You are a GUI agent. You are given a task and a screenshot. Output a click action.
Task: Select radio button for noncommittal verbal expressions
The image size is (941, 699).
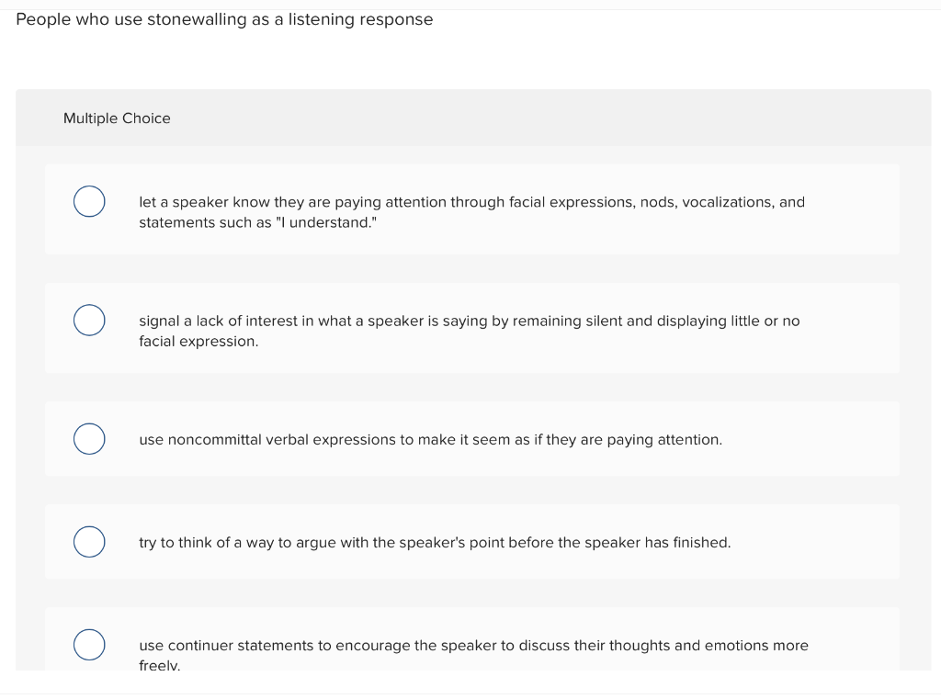point(89,439)
